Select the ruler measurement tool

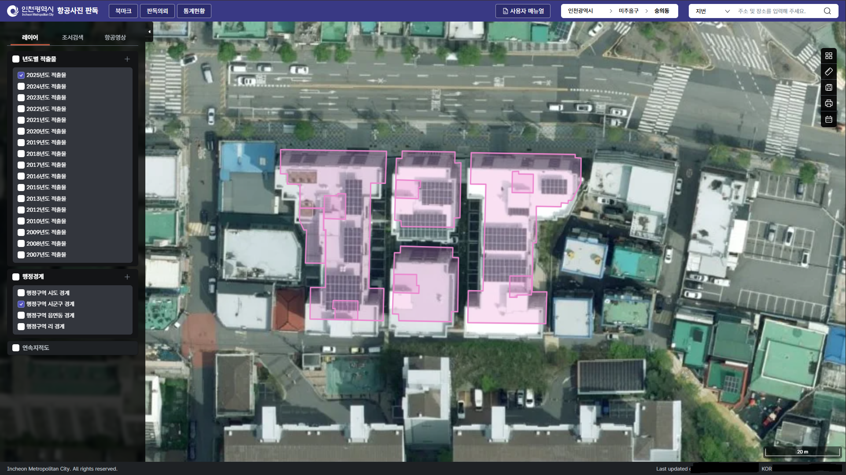pyautogui.click(x=828, y=72)
